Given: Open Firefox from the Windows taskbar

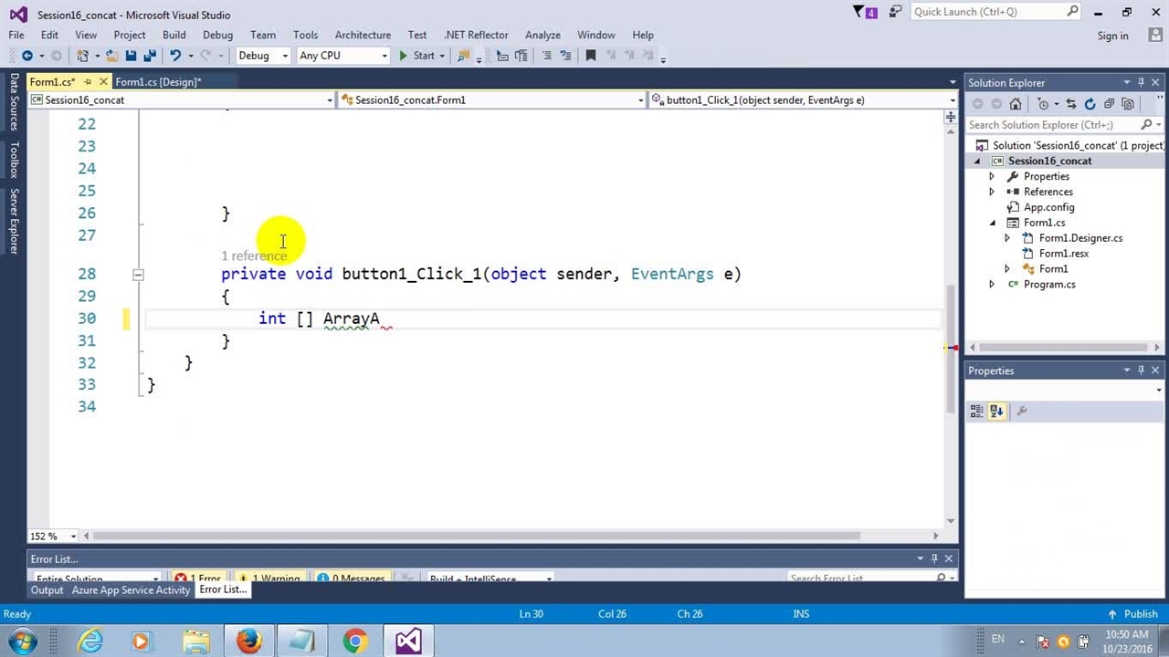Looking at the screenshot, I should click(x=248, y=641).
